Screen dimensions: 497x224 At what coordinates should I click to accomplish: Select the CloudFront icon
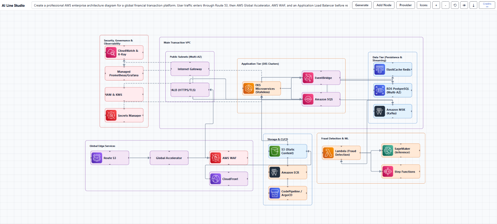pos(215,179)
